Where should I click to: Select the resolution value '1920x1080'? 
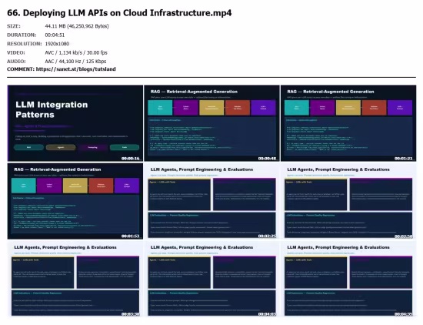(x=57, y=44)
